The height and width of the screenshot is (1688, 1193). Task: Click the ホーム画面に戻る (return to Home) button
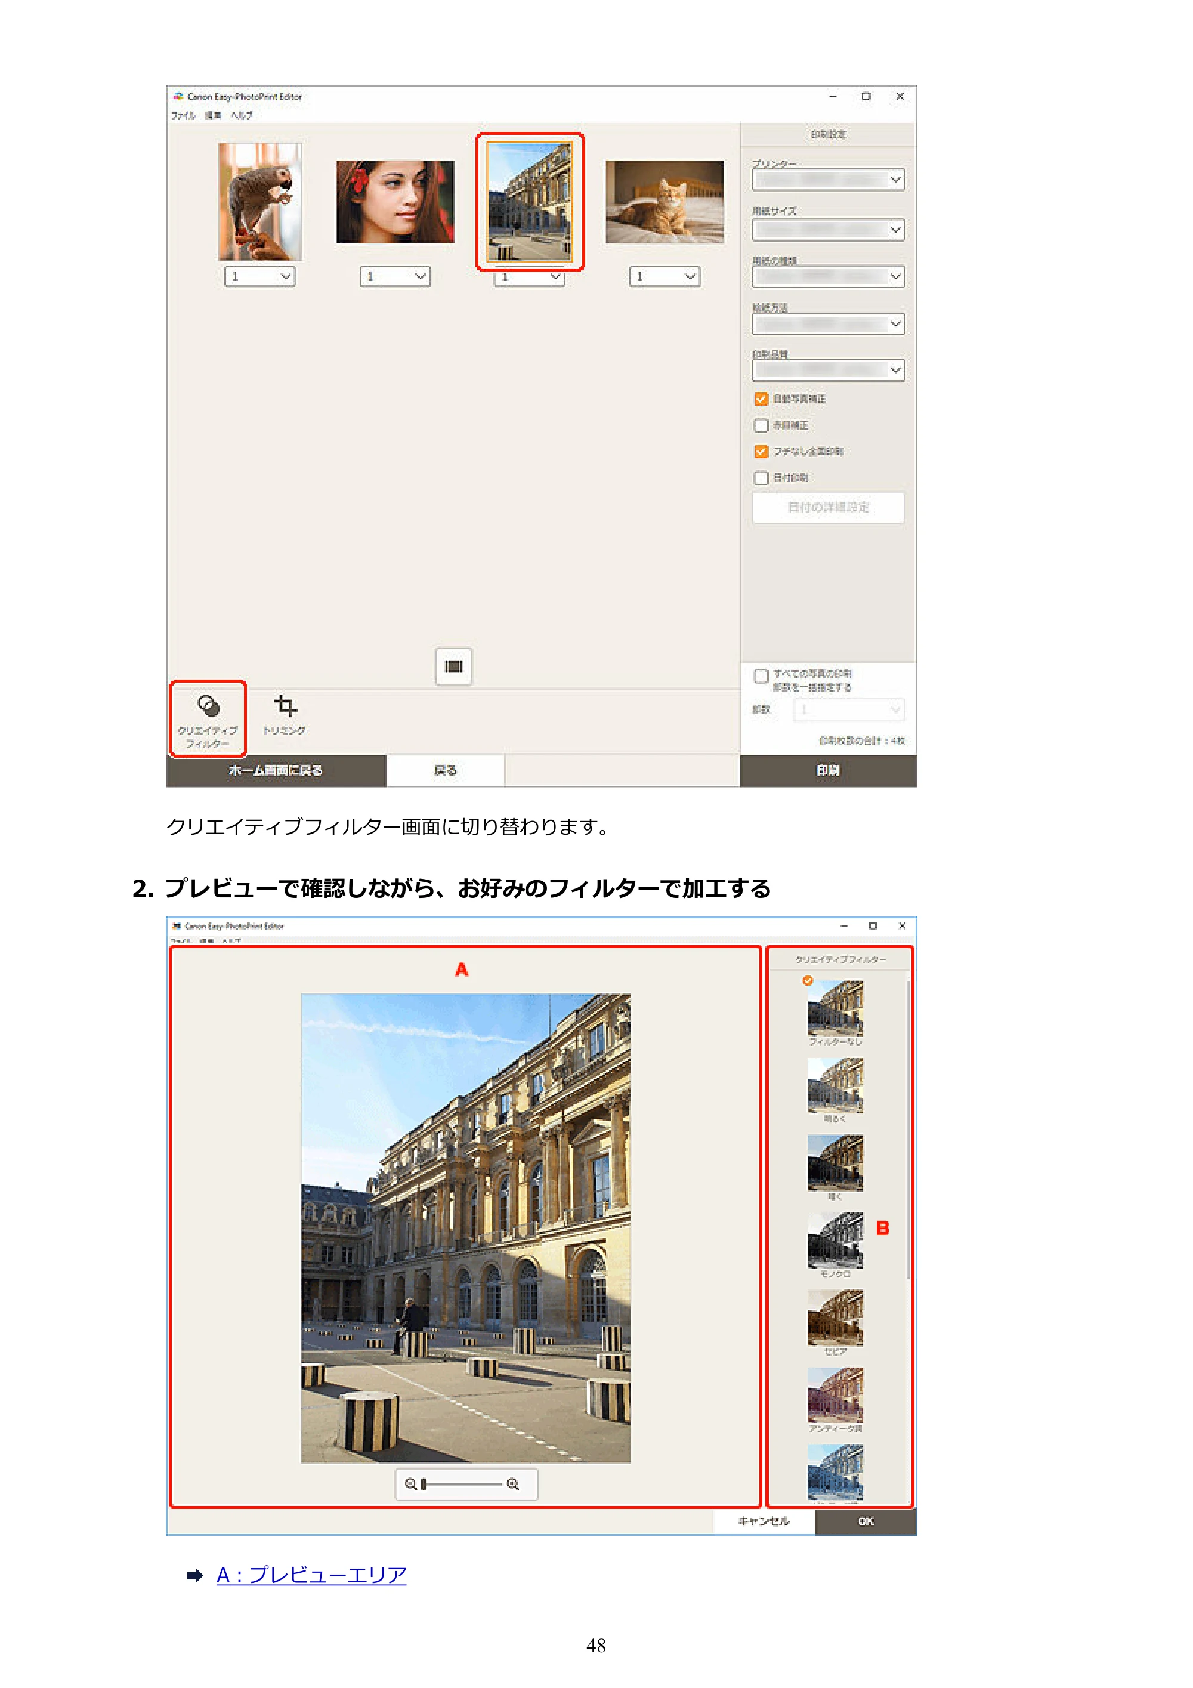pos(276,770)
